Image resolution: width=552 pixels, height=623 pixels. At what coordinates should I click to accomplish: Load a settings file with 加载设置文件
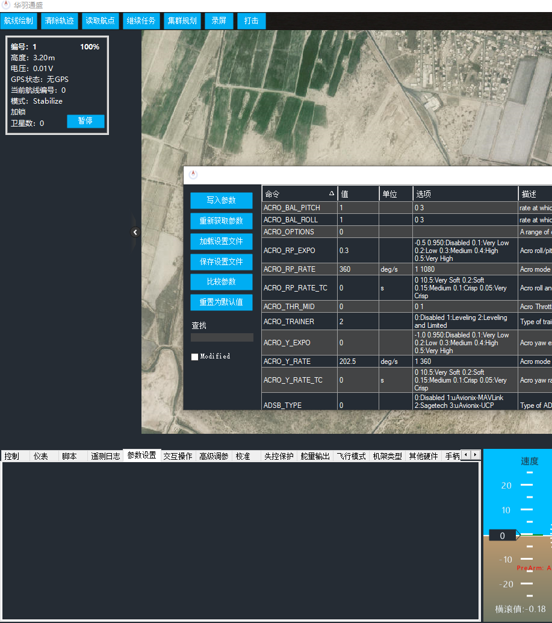point(222,241)
